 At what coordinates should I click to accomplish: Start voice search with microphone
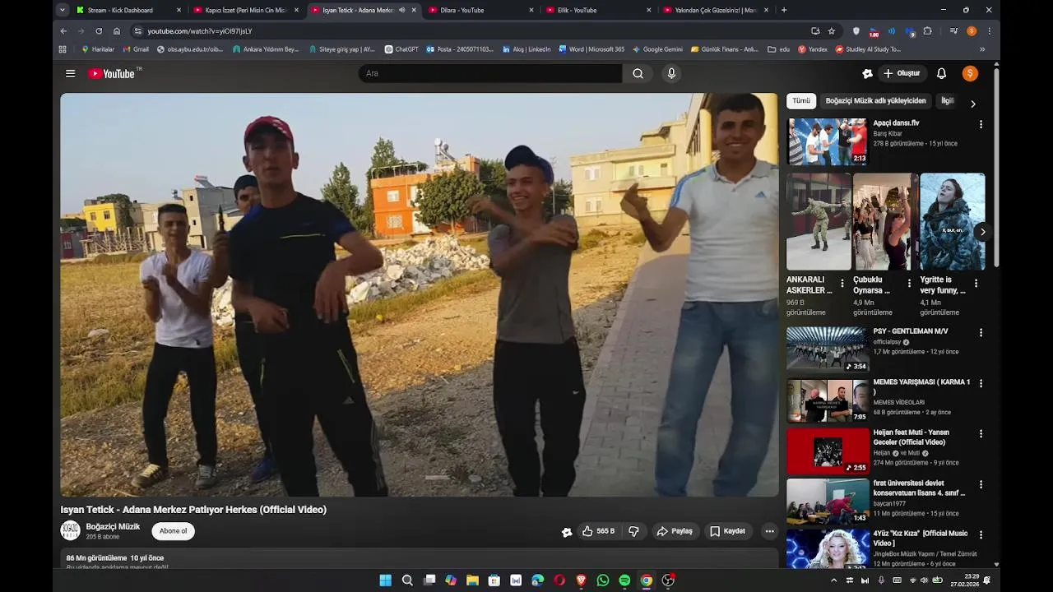[671, 73]
